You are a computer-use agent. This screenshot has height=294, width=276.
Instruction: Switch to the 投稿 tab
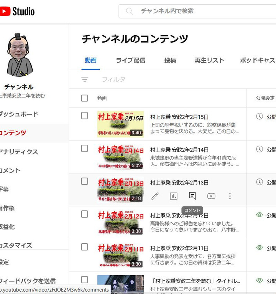[x=170, y=60]
